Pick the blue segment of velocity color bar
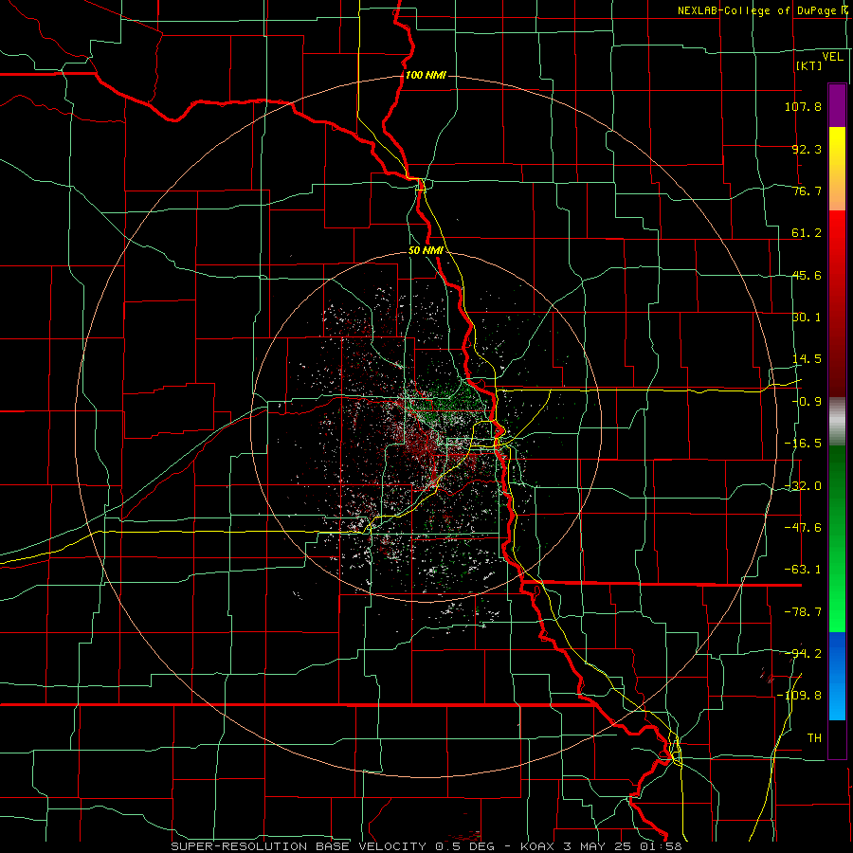Screen dimensions: 853x853 pos(837,676)
